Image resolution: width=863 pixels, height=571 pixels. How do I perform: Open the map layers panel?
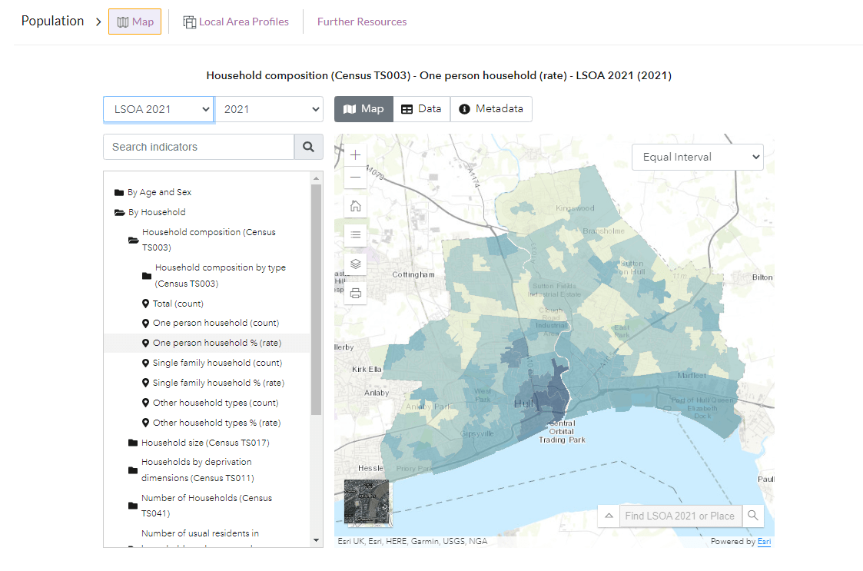pos(355,263)
